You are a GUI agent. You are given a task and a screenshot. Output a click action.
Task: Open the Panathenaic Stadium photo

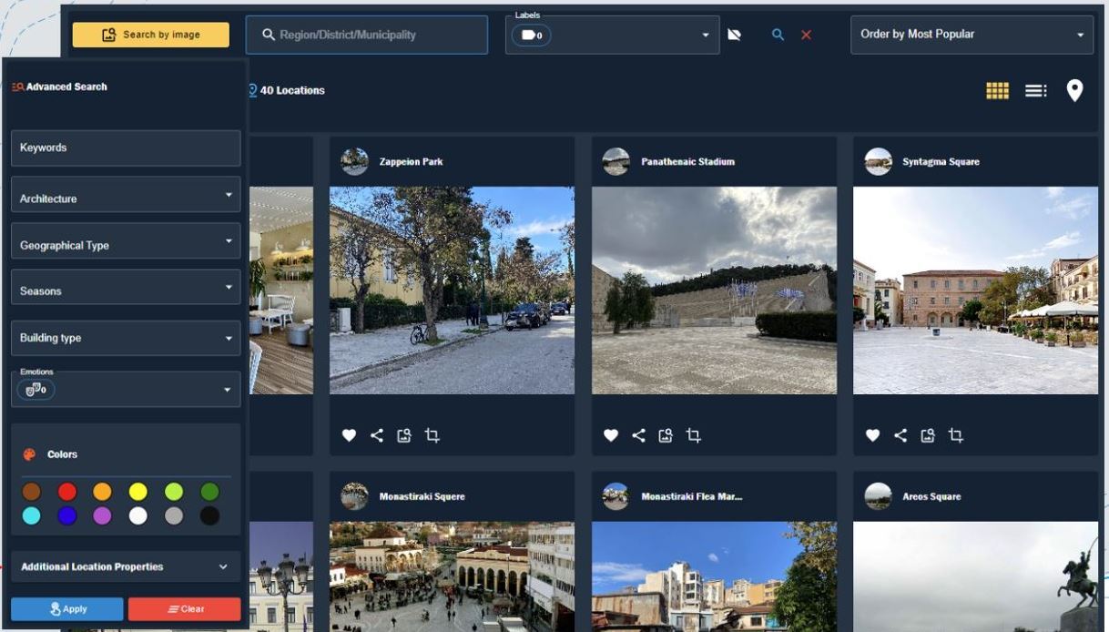tap(714, 291)
